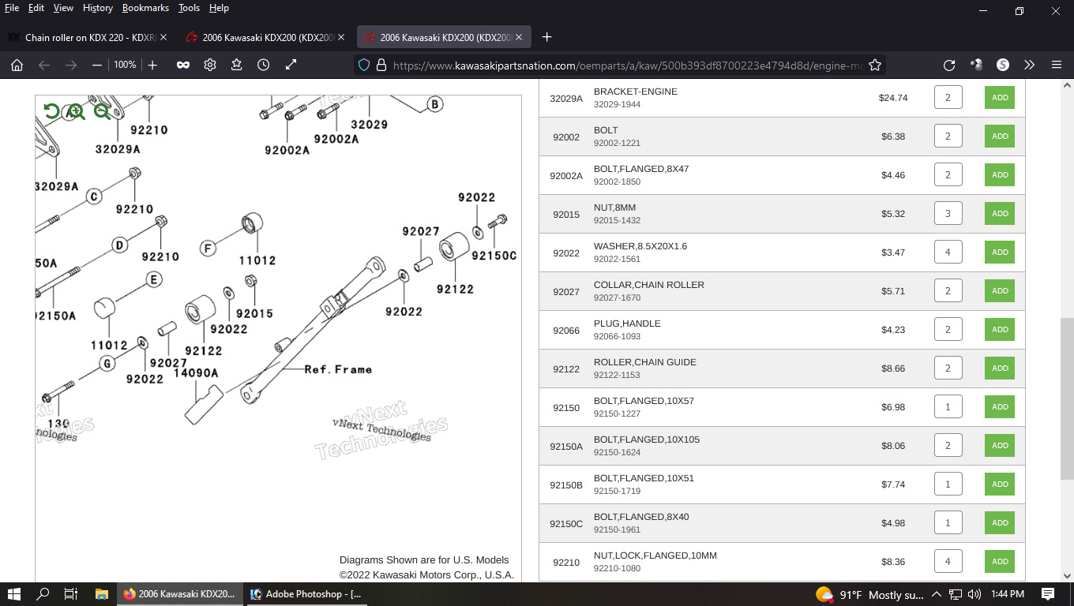The image size is (1074, 606).
Task: Open the round S extension icon
Action: [1003, 65]
